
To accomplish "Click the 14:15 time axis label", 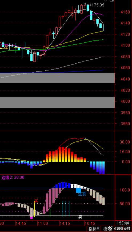I will point(65,223).
